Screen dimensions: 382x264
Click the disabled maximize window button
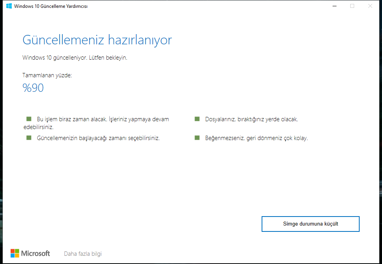352,6
